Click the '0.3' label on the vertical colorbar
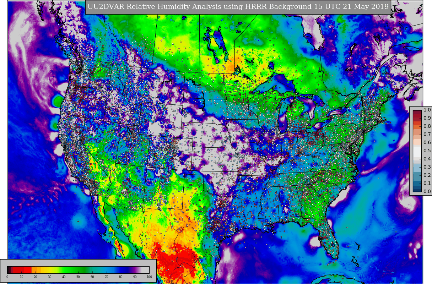 click(427, 167)
